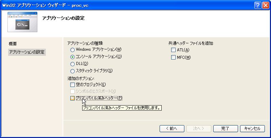Go back with the < 前へ button
Viewport: 271px width, 138px height.
[x=172, y=129]
